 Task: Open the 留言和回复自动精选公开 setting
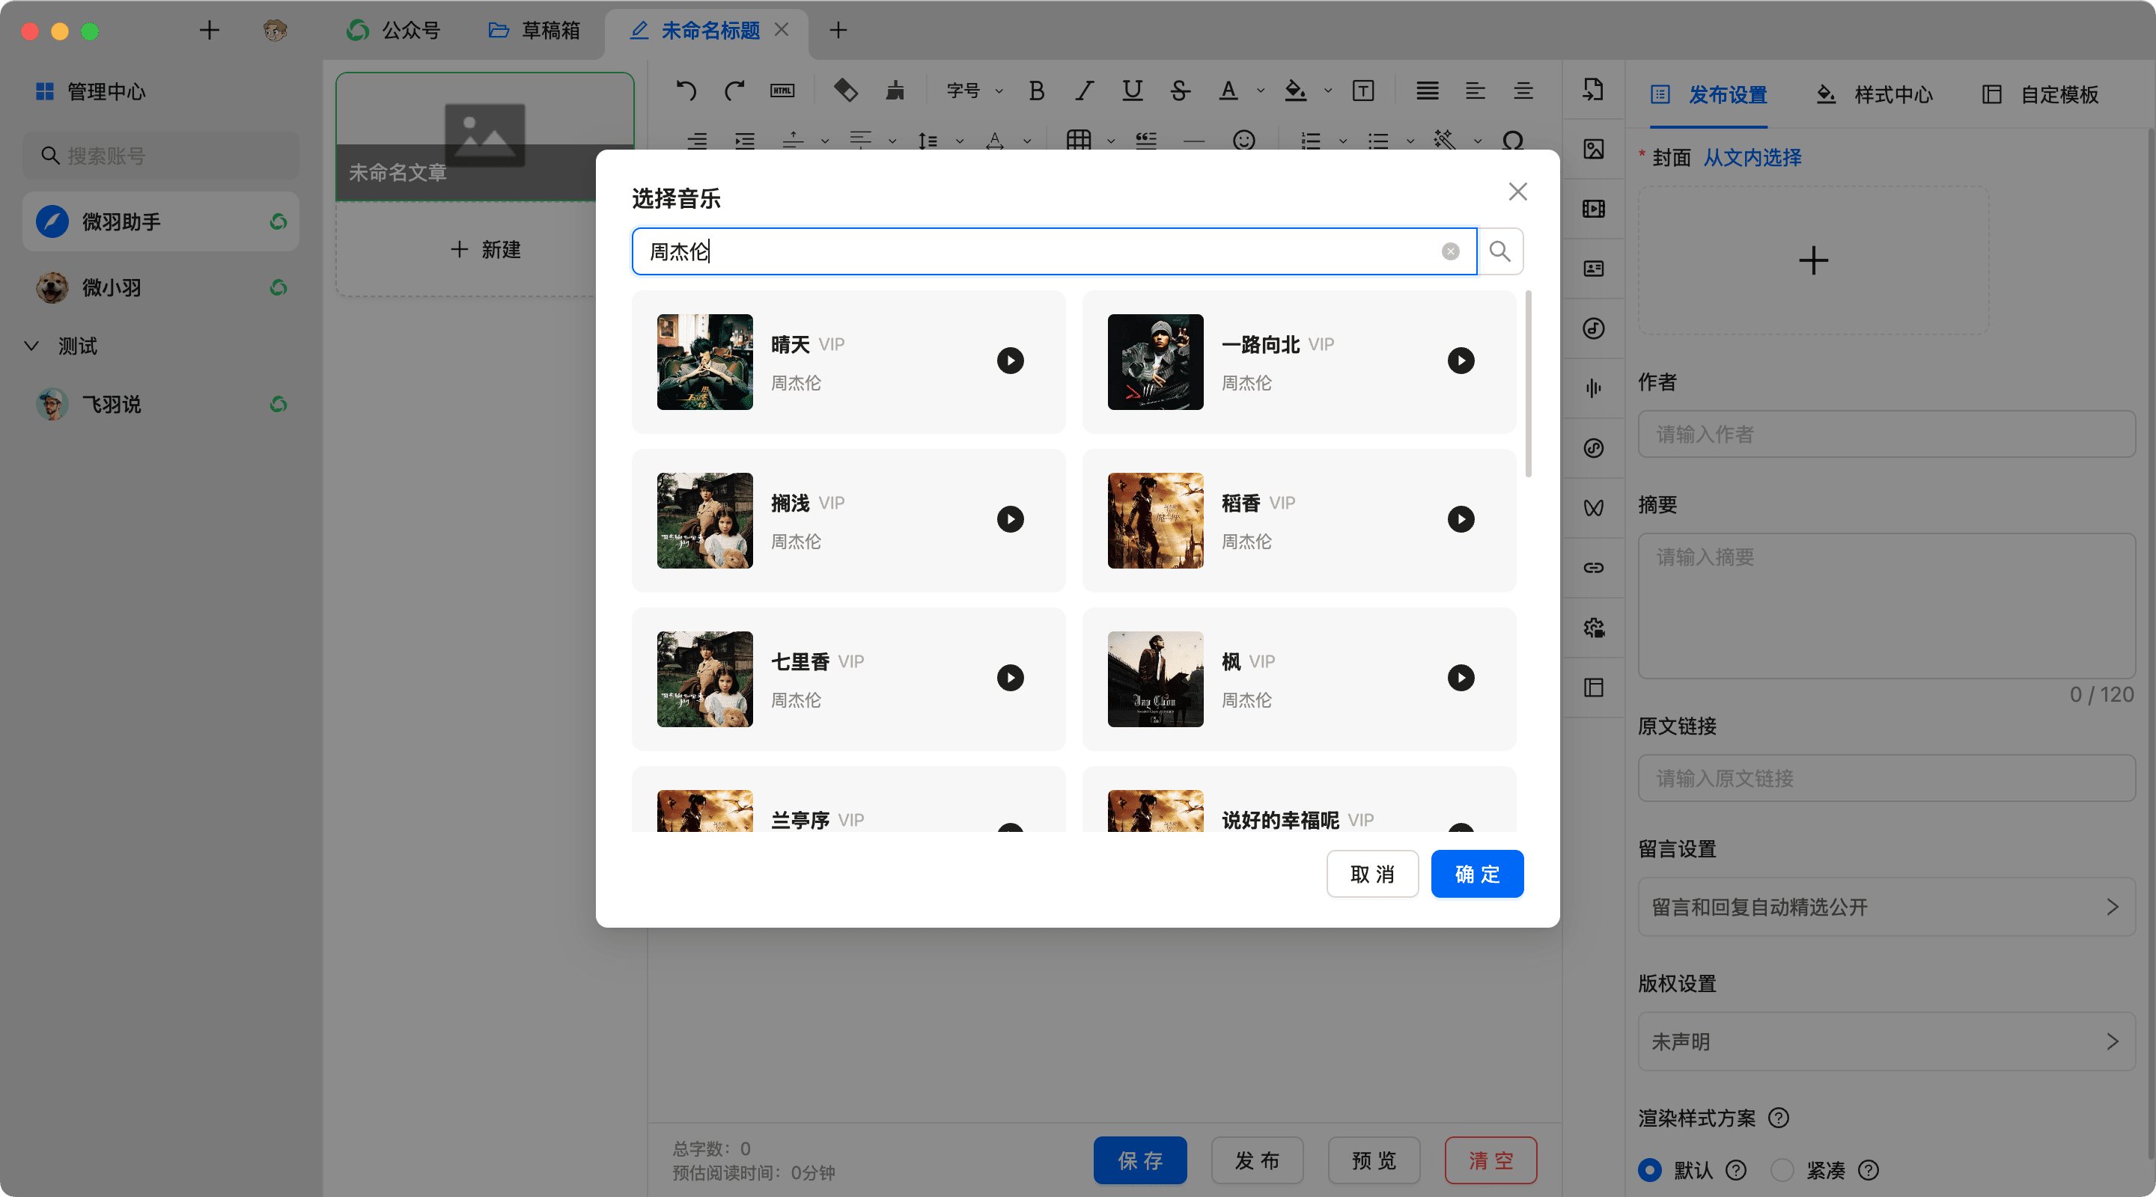point(1886,907)
